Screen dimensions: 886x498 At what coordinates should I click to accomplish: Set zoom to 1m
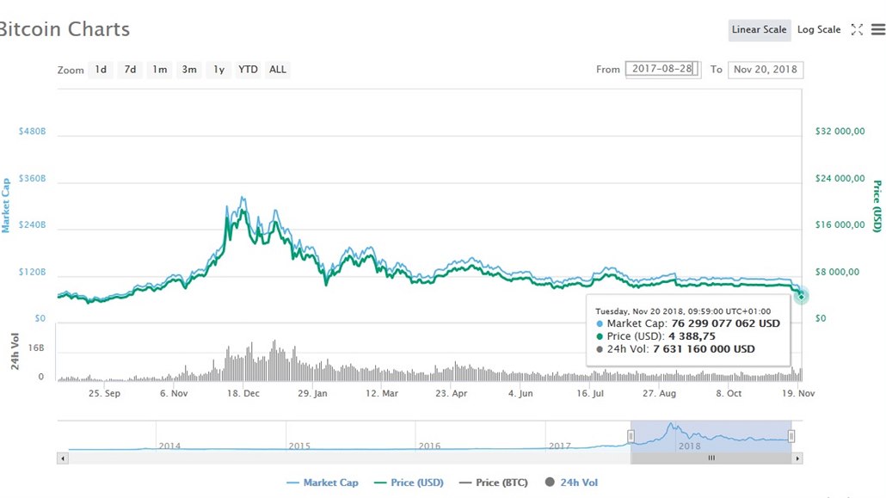tap(160, 70)
